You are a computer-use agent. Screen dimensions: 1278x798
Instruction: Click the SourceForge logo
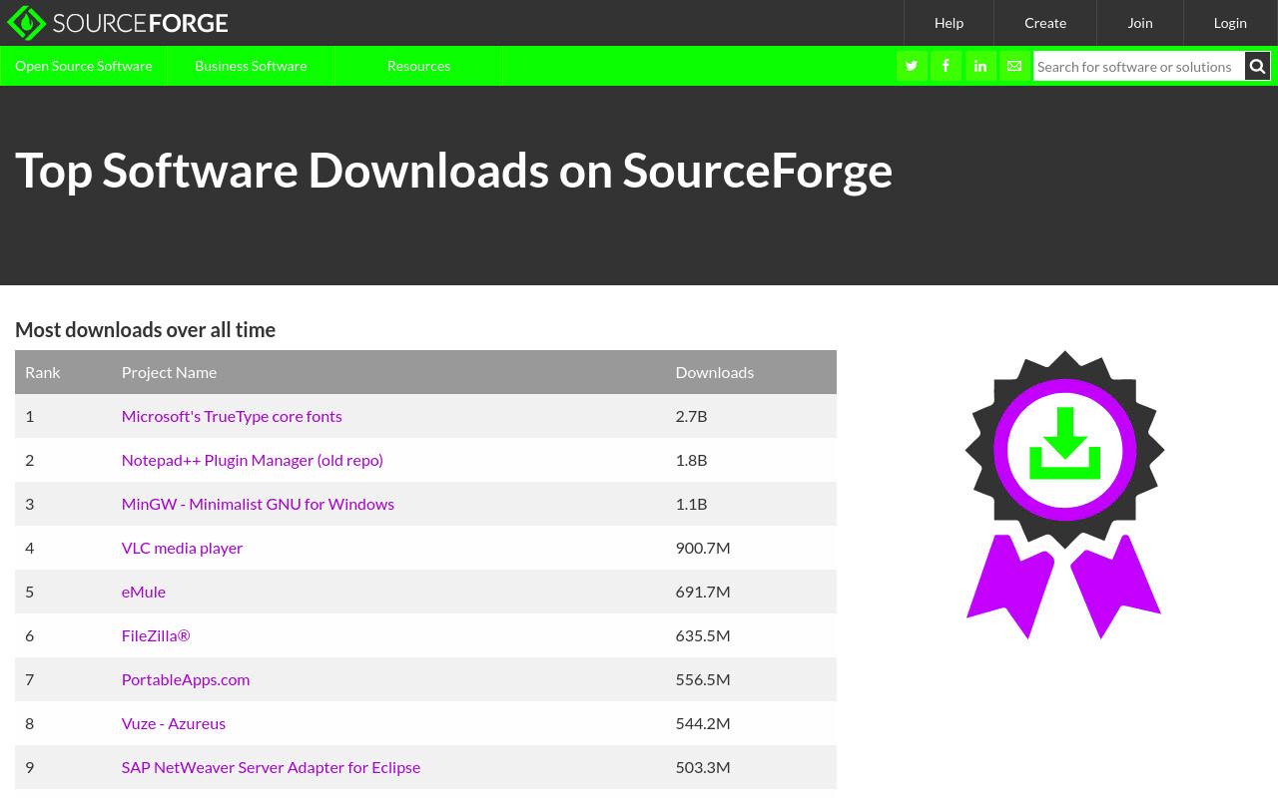point(118,23)
